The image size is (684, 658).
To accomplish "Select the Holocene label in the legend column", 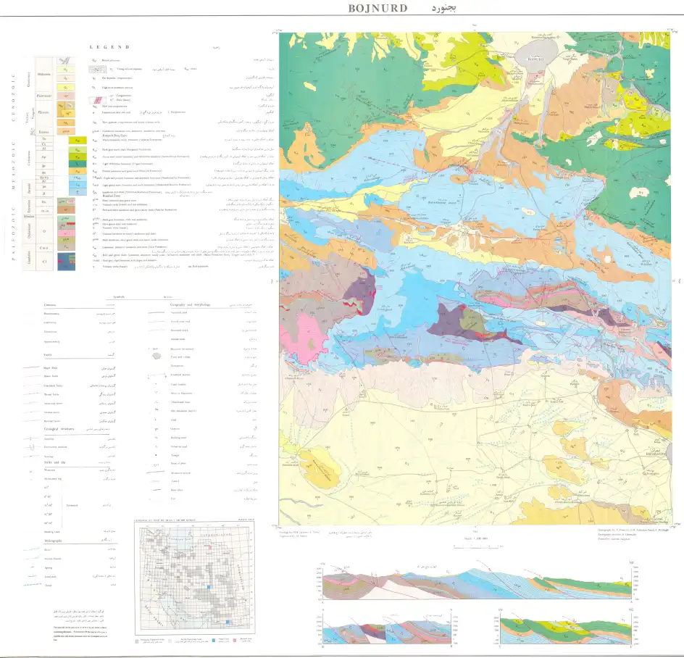I will [x=43, y=74].
